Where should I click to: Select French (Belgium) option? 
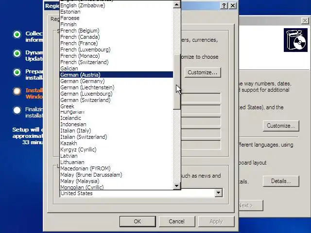pos(117,31)
